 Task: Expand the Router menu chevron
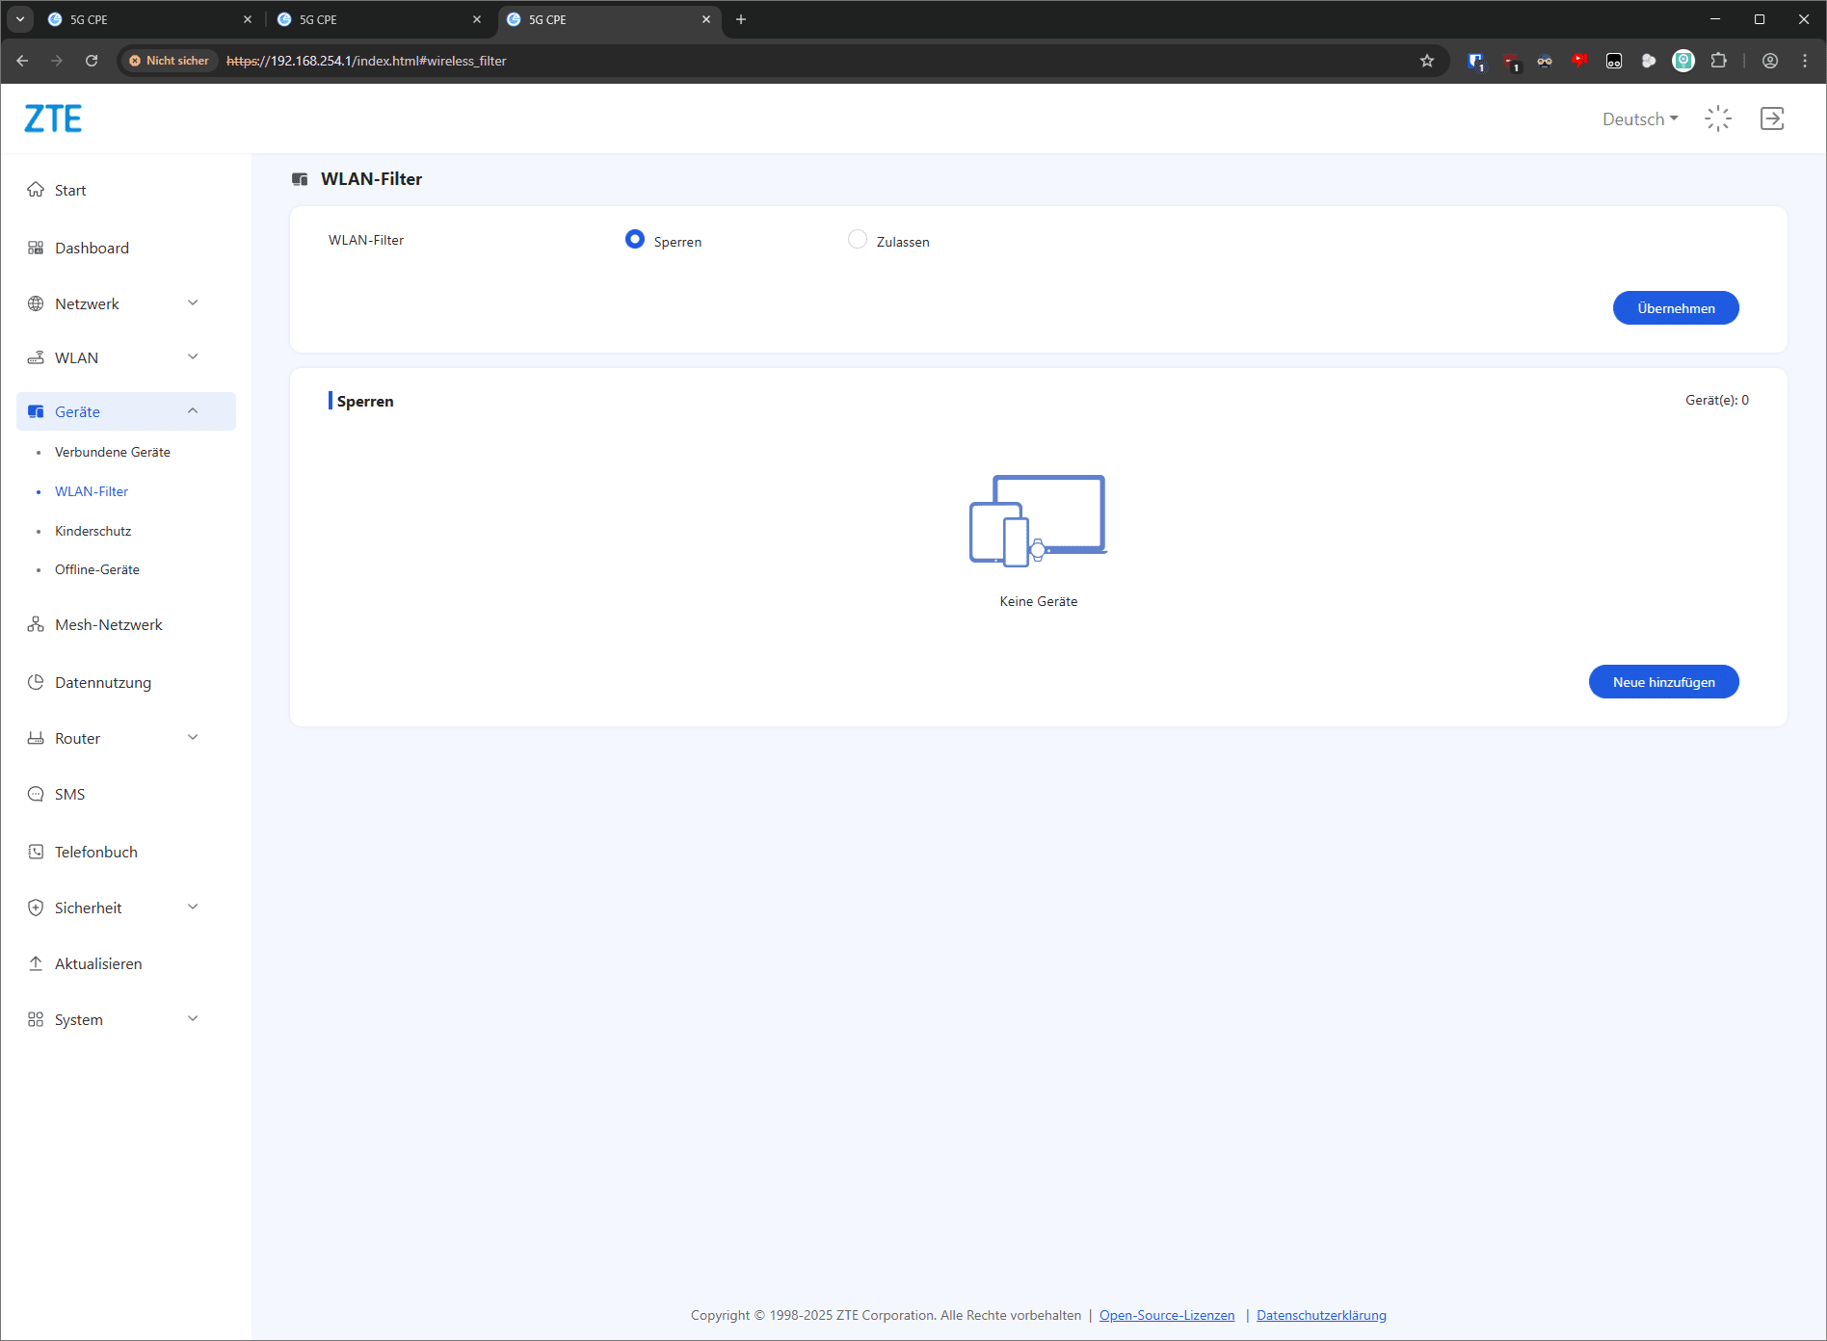[x=193, y=737]
